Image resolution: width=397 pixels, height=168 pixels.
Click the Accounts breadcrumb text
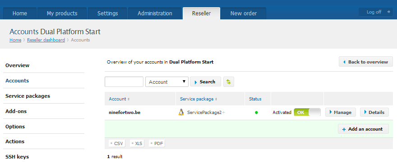(x=80, y=40)
